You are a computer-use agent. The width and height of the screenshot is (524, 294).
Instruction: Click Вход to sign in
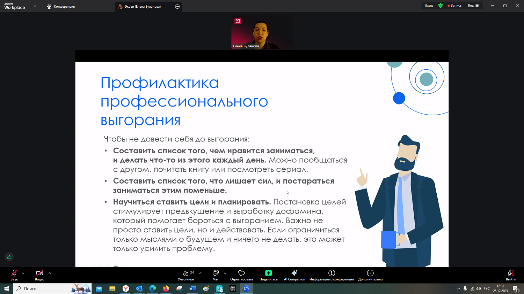click(429, 6)
